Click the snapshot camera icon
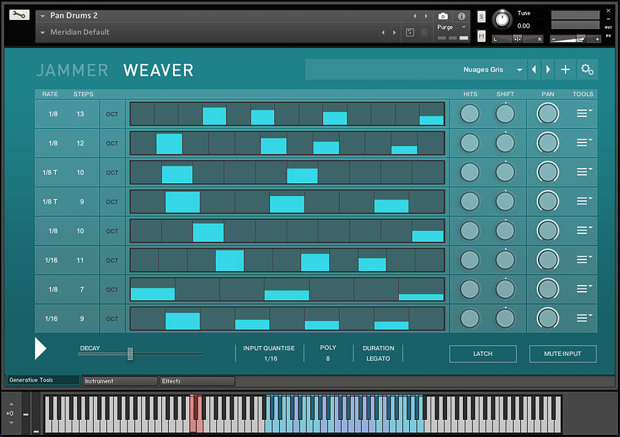This screenshot has width=620, height=437. pos(443,17)
